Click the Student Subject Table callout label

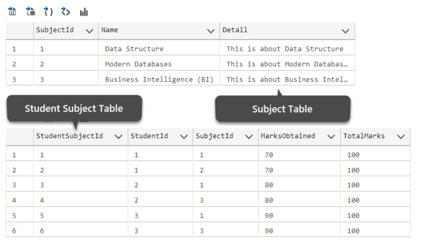coord(74,108)
